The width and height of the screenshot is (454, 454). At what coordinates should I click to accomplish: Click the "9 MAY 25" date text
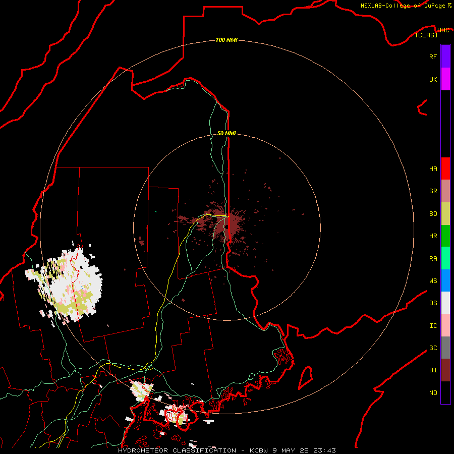tap(291, 450)
